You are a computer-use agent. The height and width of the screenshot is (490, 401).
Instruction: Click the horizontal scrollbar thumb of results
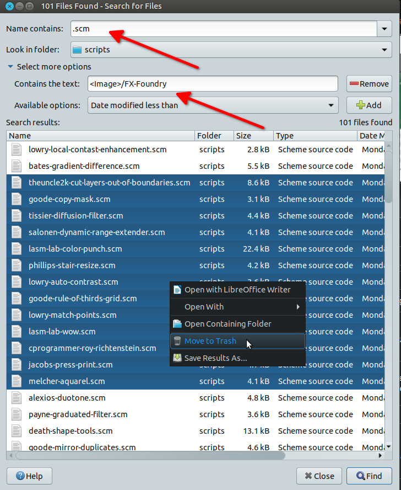click(150, 456)
